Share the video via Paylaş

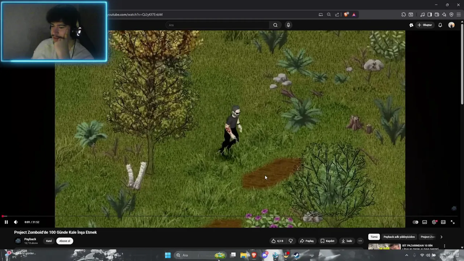click(307, 241)
